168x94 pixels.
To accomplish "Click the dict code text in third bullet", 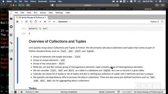I will point(62,64).
